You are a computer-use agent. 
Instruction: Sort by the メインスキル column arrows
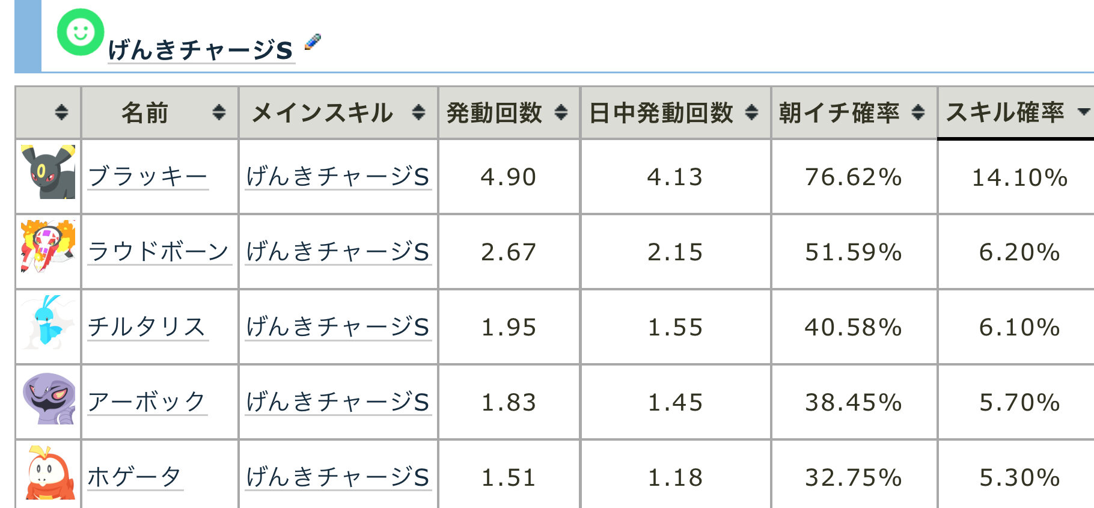[418, 112]
